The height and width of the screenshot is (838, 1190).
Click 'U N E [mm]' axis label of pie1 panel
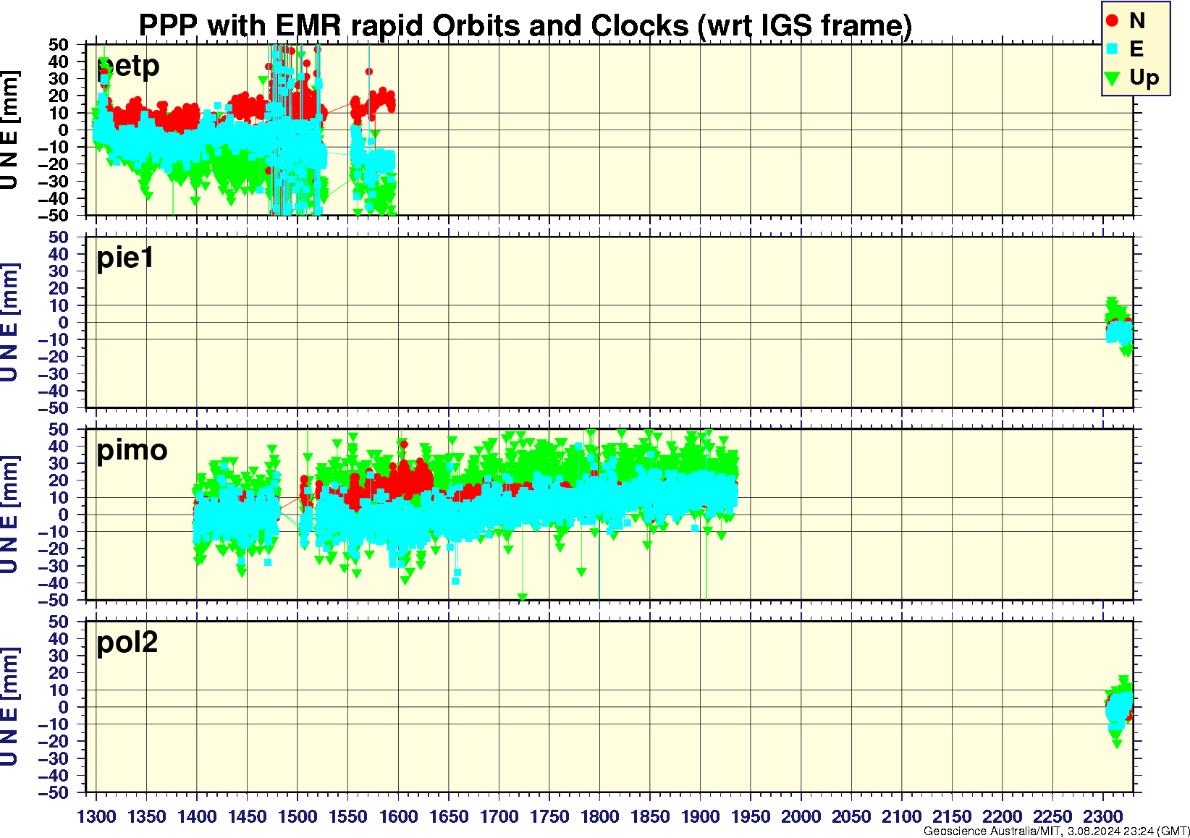pyautogui.click(x=9, y=322)
